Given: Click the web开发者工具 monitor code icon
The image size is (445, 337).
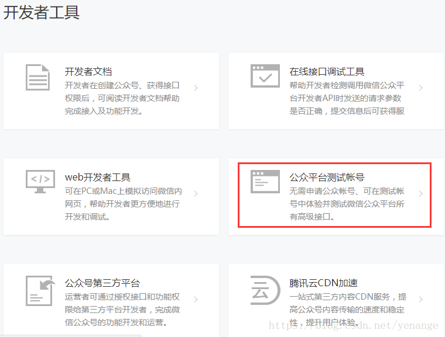Looking at the screenshot, I should coord(40,182).
